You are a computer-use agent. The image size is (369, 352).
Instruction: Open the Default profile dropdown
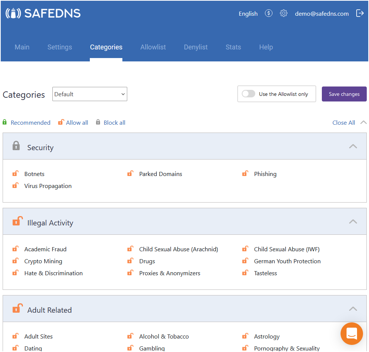point(90,94)
